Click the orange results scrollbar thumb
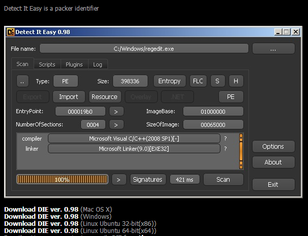The width and height of the screenshot is (308, 236). pyautogui.click(x=241, y=151)
